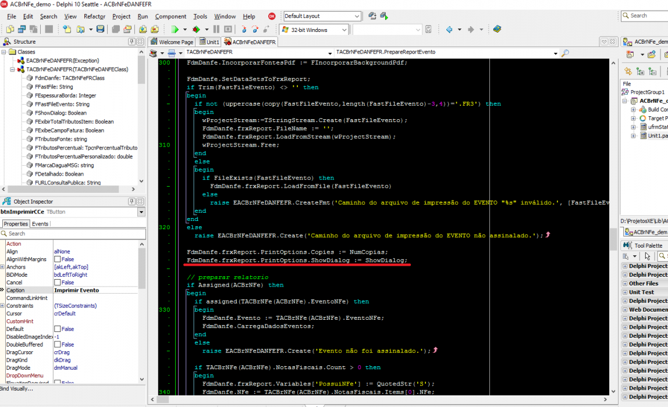
Task: Open the Default Layout dropdown
Action: [x=357, y=16]
